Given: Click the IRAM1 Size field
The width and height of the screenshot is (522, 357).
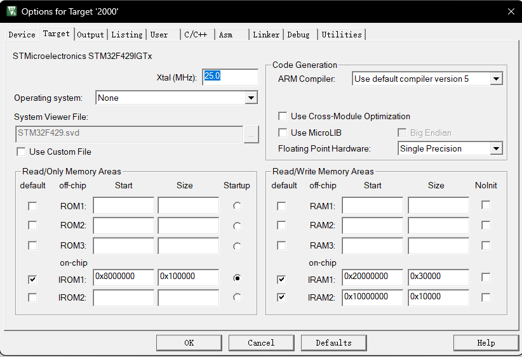Looking at the screenshot, I should pyautogui.click(x=439, y=278).
